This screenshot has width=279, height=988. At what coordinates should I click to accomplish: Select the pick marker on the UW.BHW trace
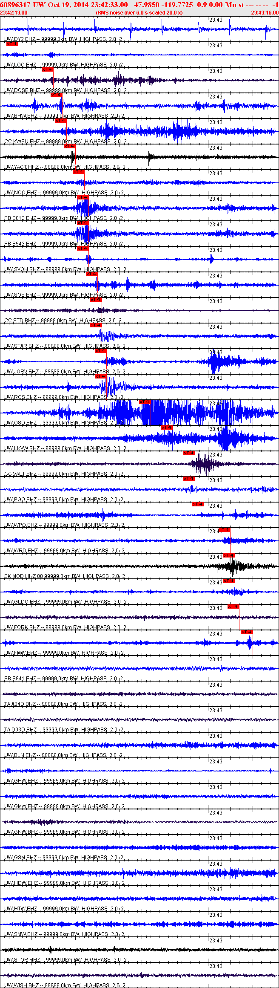click(x=57, y=95)
